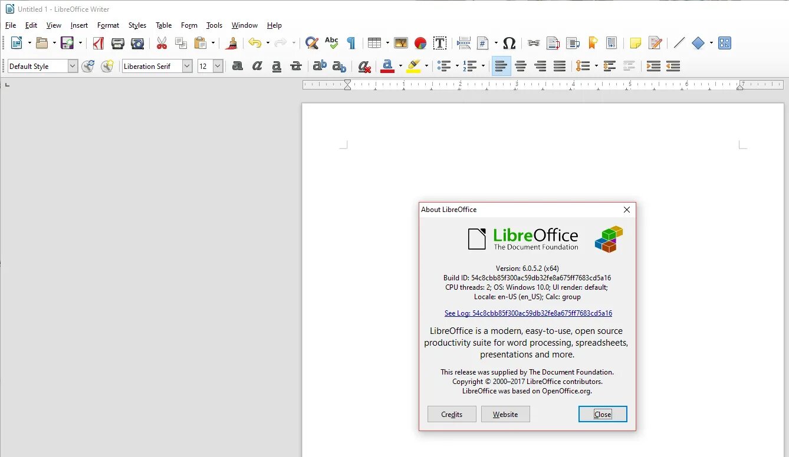Image resolution: width=789 pixels, height=457 pixels.
Task: Open the Insert menu
Action: tap(79, 25)
